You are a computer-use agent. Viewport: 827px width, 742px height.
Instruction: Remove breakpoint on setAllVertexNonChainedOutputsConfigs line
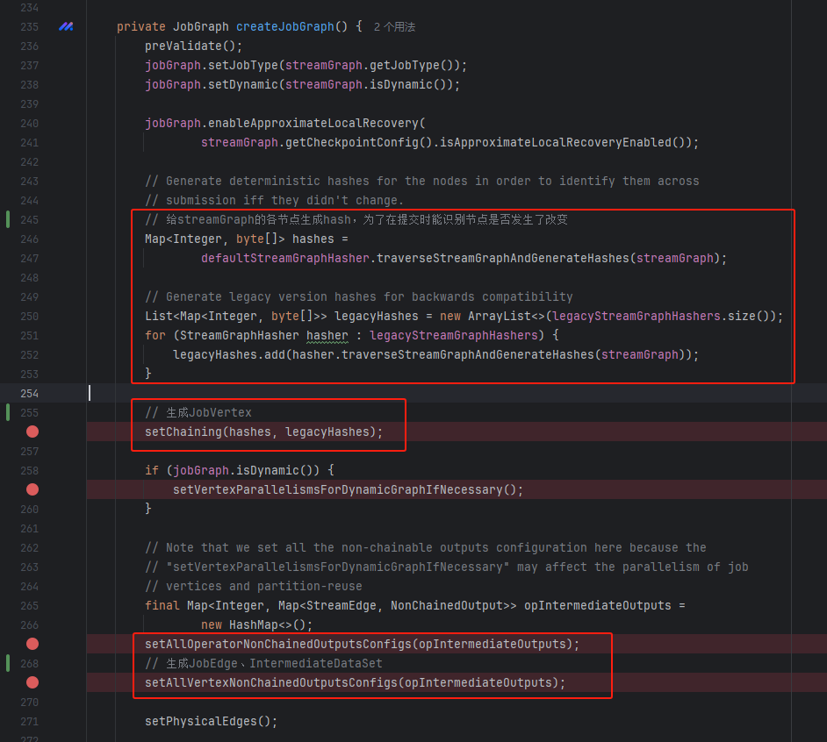(32, 683)
